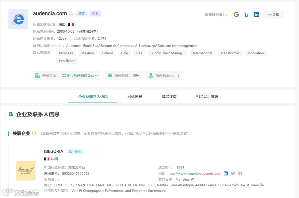Click the GROUPE E S/C NANTES ATLANTIQUE address
The height and width of the screenshot is (198, 299).
161,185
